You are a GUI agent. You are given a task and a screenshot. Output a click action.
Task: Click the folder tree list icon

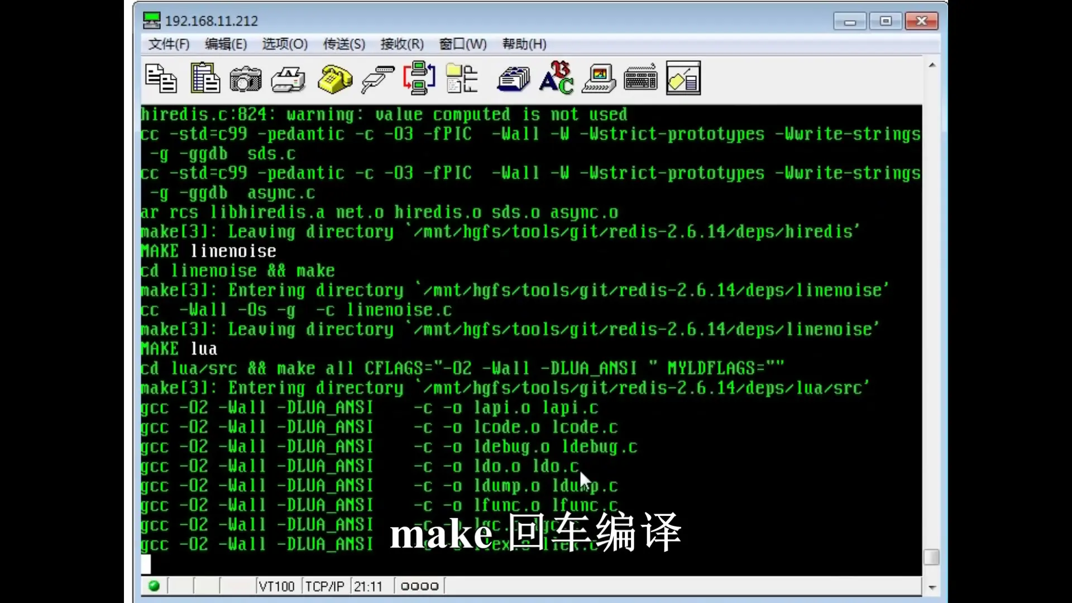coord(462,78)
